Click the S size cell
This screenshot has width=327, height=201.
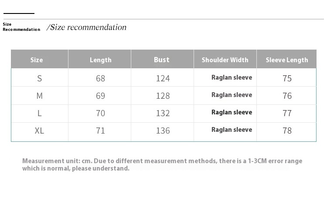40,78
